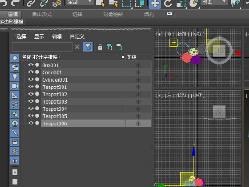249x187 pixels.
Task: Click the Redo arrow icon
Action: 15,3
